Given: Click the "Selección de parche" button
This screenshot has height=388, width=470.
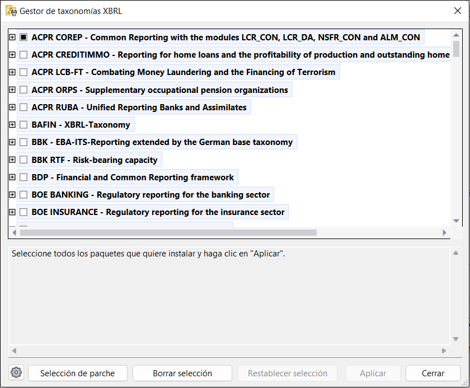Looking at the screenshot, I should (78, 373).
